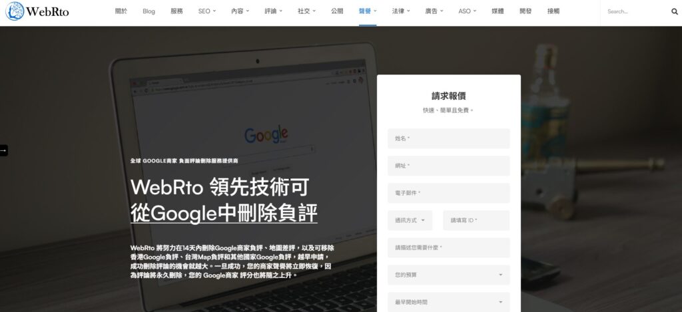Click the 全球 GOOGLE商家 subtitle text
The image size is (682, 312).
tap(184, 161)
